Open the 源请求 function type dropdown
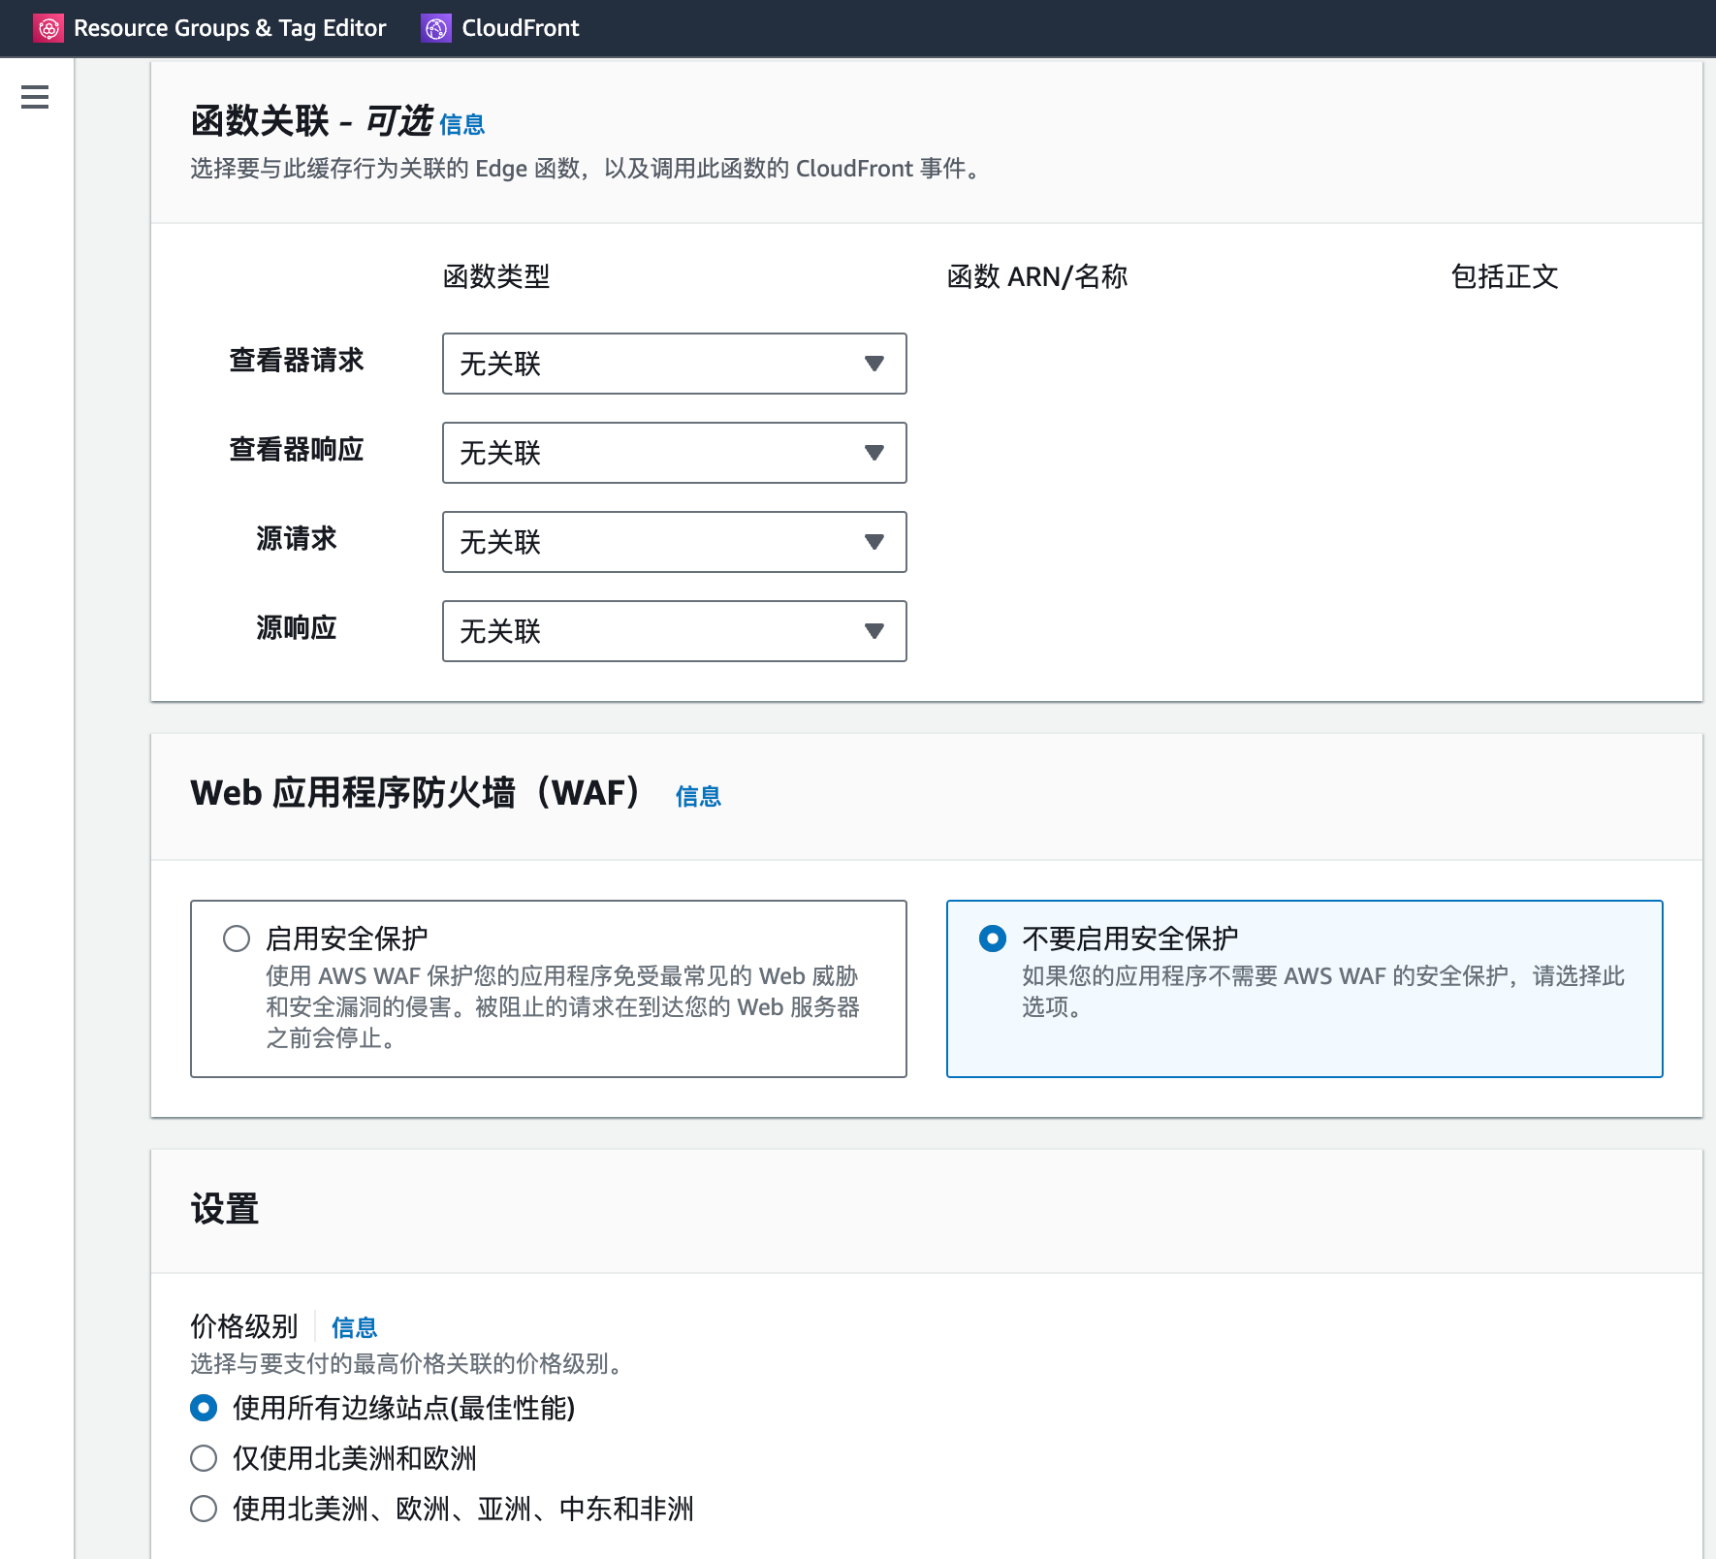This screenshot has width=1716, height=1559. [x=675, y=542]
